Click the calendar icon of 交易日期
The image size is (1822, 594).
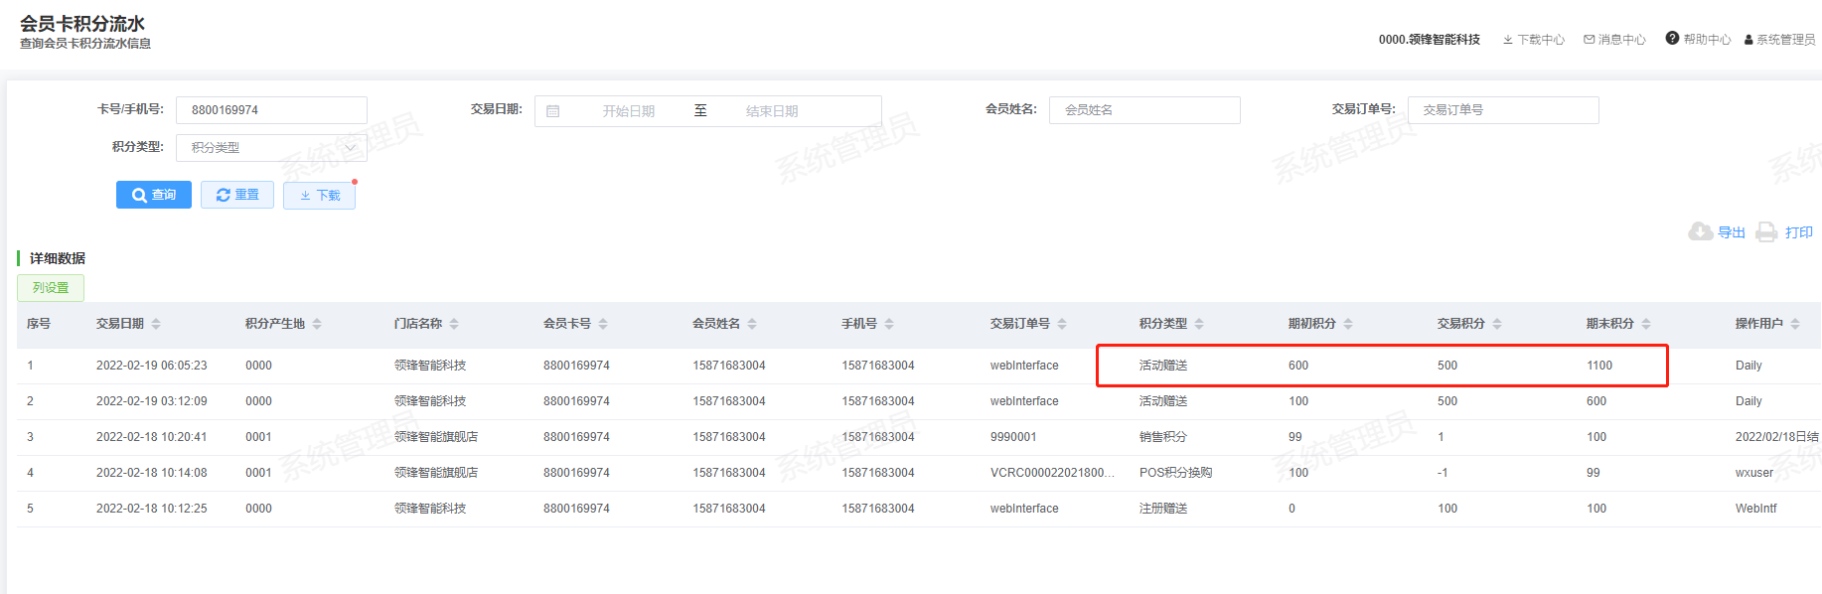553,111
